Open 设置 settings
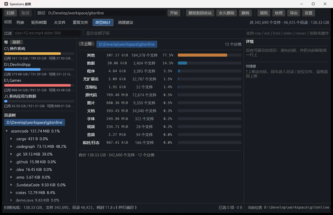The image size is (333, 215). 309,13
